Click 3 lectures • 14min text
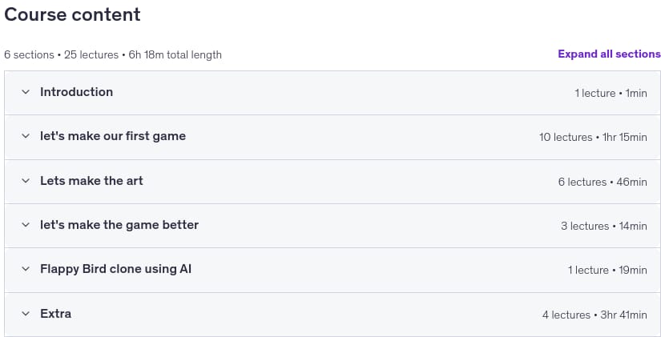This screenshot has height=337, width=661. tap(604, 227)
